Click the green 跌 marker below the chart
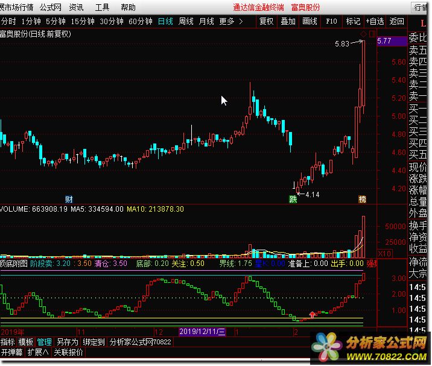 (293, 199)
